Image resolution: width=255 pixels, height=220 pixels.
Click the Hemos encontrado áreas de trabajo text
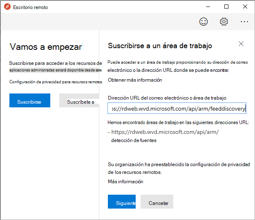(179, 122)
